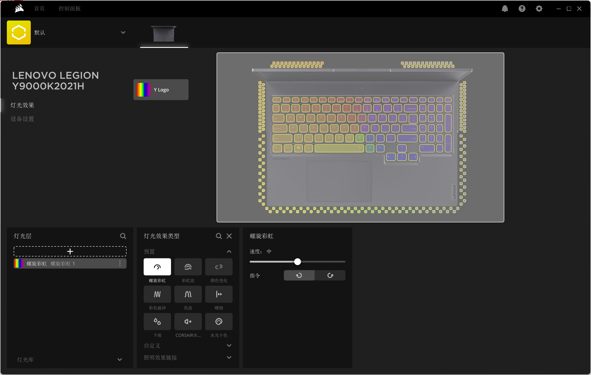This screenshot has width=591, height=375.
Task: Click the 螺旋彩虹 properties panel title
Action: [262, 236]
